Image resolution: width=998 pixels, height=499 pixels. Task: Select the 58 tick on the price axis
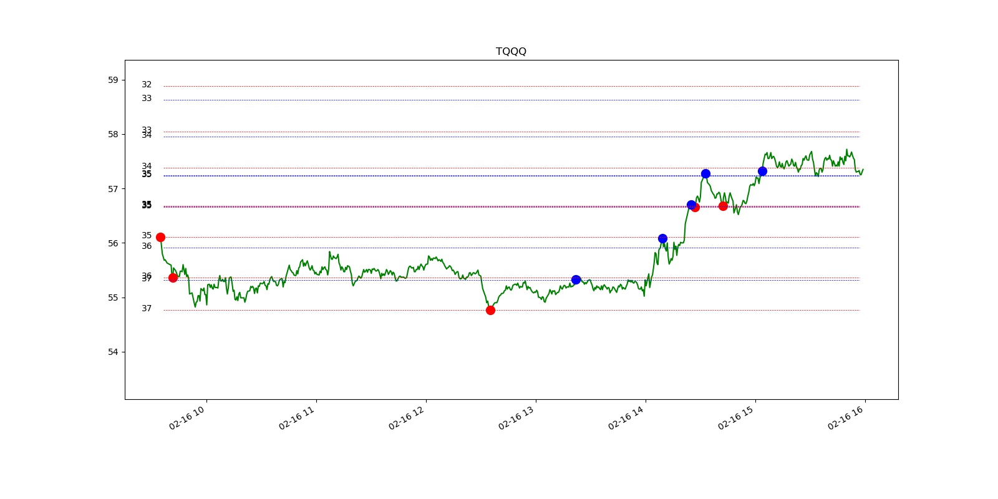(x=113, y=134)
